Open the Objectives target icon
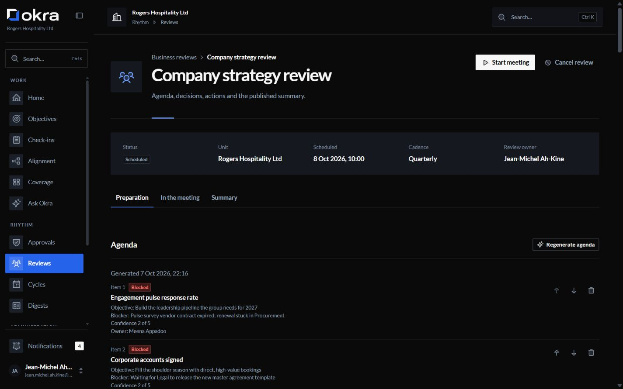Viewport: 623px width, 389px height. [16, 119]
